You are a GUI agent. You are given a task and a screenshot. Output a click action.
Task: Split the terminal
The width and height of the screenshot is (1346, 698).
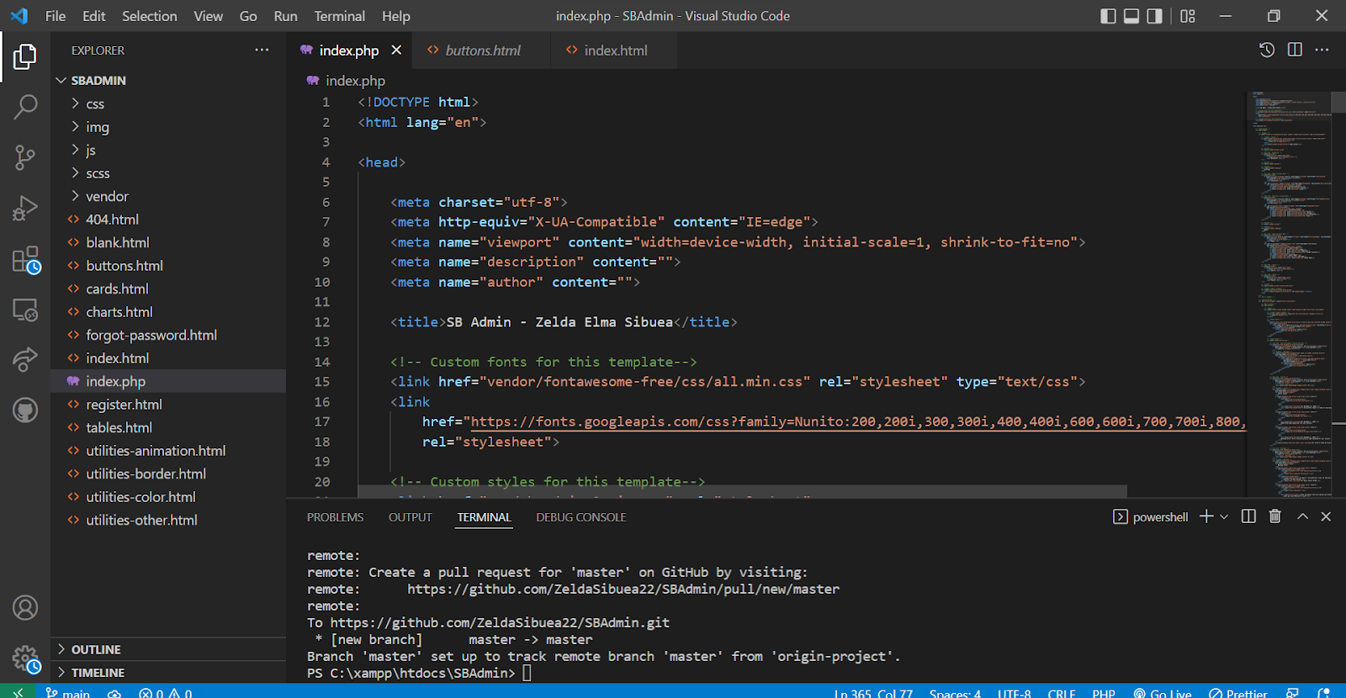click(1248, 516)
